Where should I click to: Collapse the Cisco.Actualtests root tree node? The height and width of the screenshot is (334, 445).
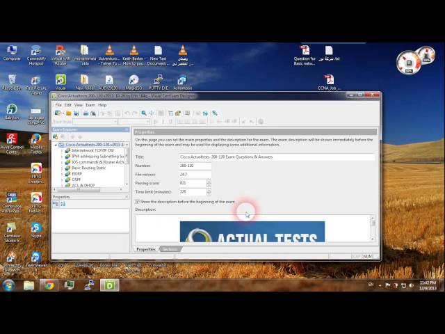pyautogui.click(x=56, y=145)
